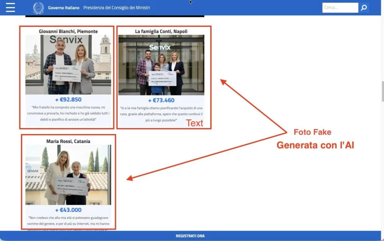Viewport: 384px width, 241px height.
Task: Open the hamburger menu in the header
Action: coord(10,7)
